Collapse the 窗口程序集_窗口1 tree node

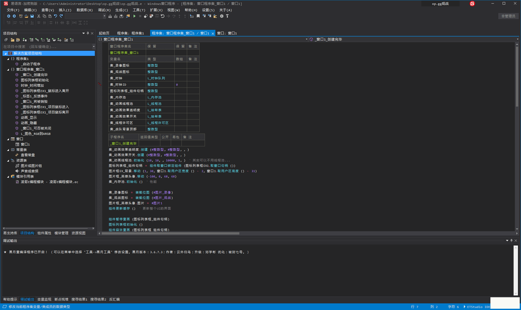tap(8, 70)
